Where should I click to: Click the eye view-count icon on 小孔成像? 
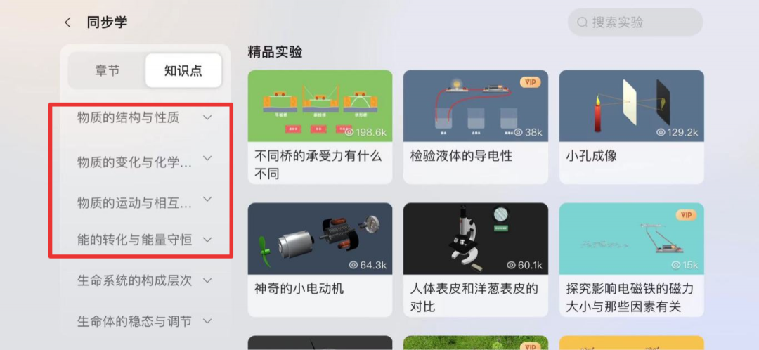pos(661,131)
